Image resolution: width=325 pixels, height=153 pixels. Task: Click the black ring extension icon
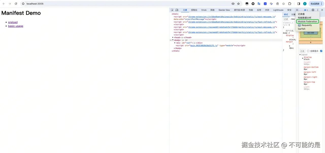[x=253, y=4]
